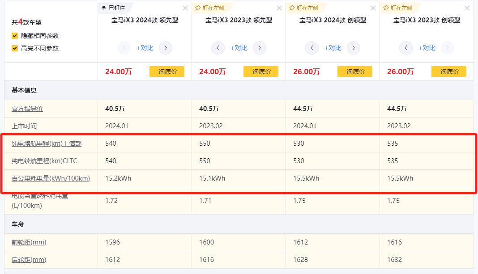Click the 已钉住 pin icon on 2024款 领先型

pyautogui.click(x=104, y=8)
